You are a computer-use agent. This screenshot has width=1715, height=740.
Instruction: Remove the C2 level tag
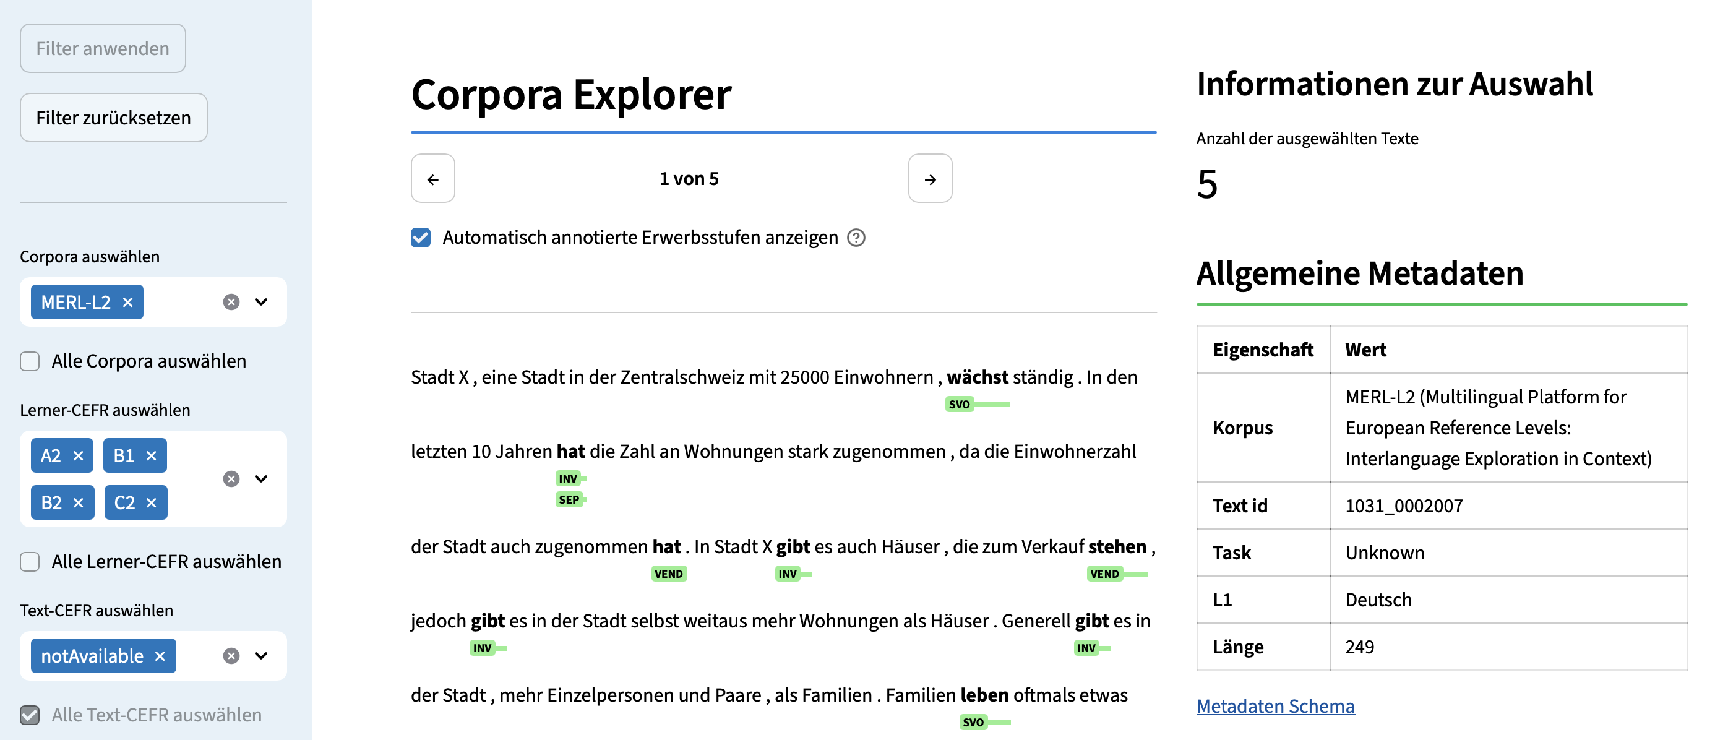coord(152,503)
